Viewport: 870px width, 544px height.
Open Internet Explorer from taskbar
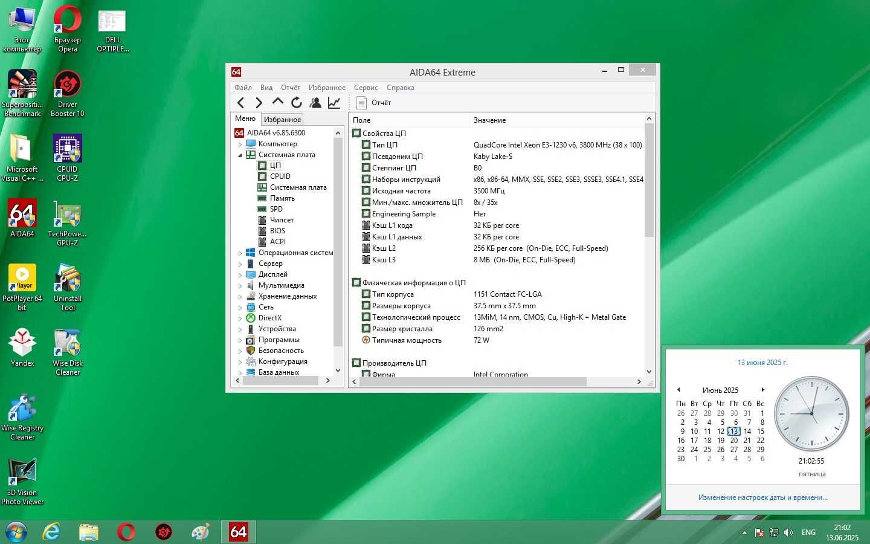[52, 532]
